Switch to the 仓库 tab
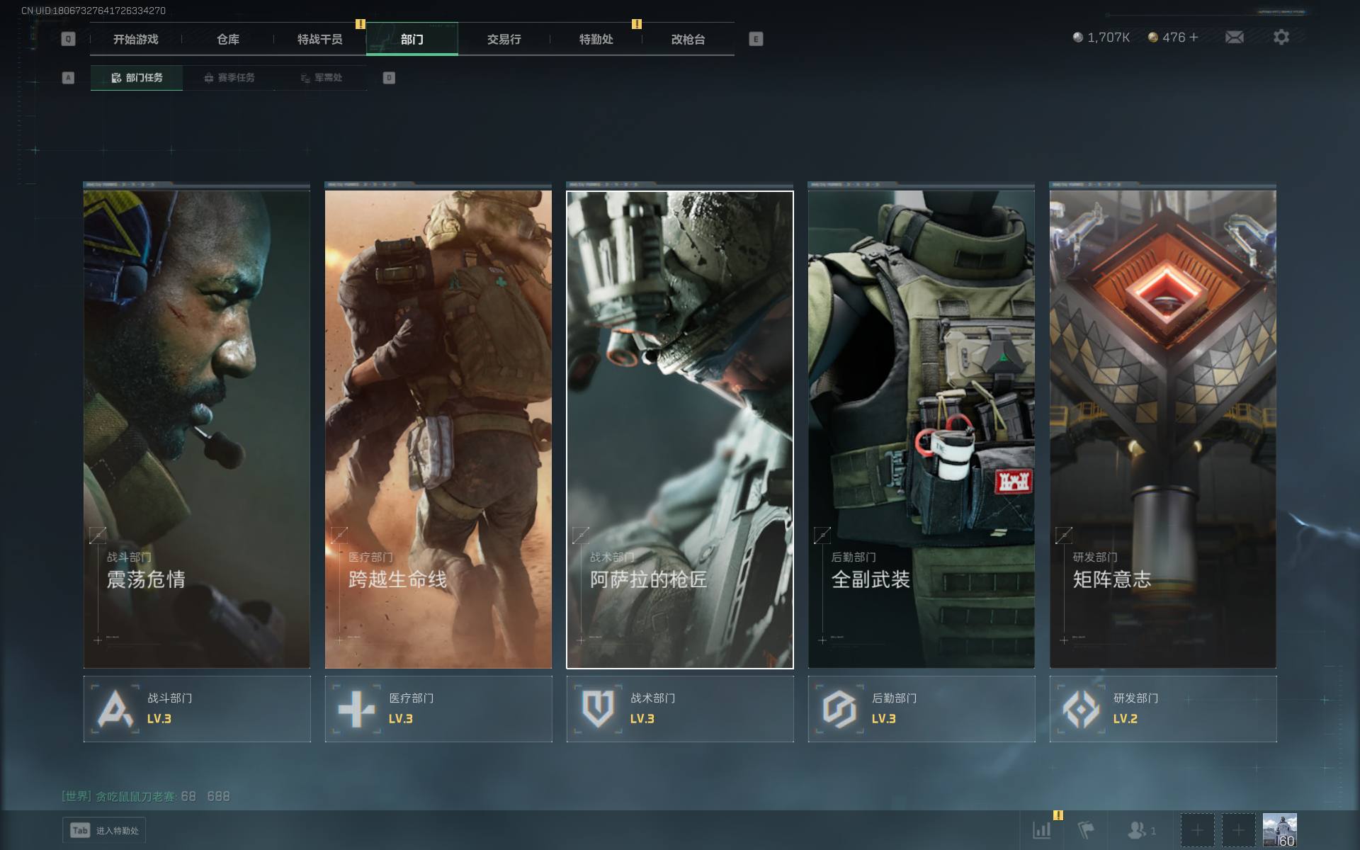 pyautogui.click(x=228, y=39)
